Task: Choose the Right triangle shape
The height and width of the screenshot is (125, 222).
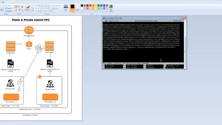Action: [33, 8]
